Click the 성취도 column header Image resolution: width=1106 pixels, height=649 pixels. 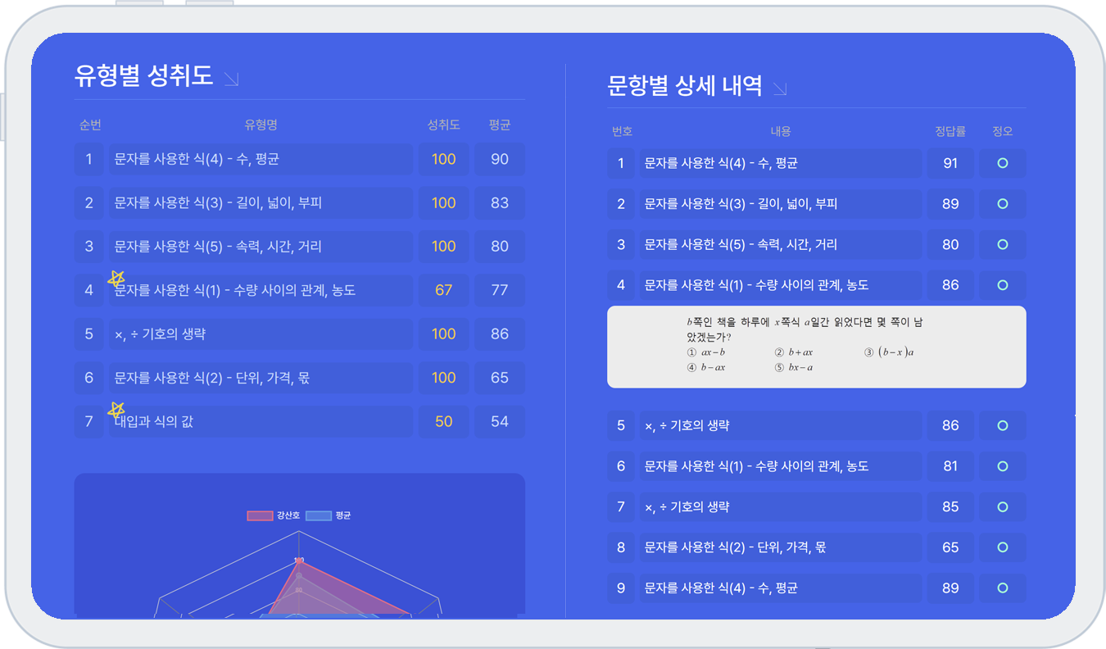coord(443,125)
